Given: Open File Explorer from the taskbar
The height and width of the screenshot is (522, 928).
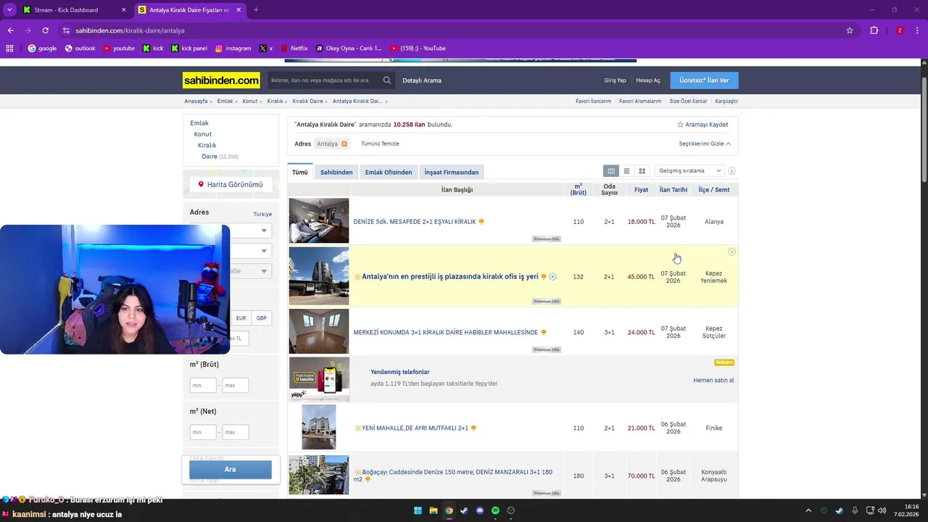Looking at the screenshot, I should click(434, 510).
